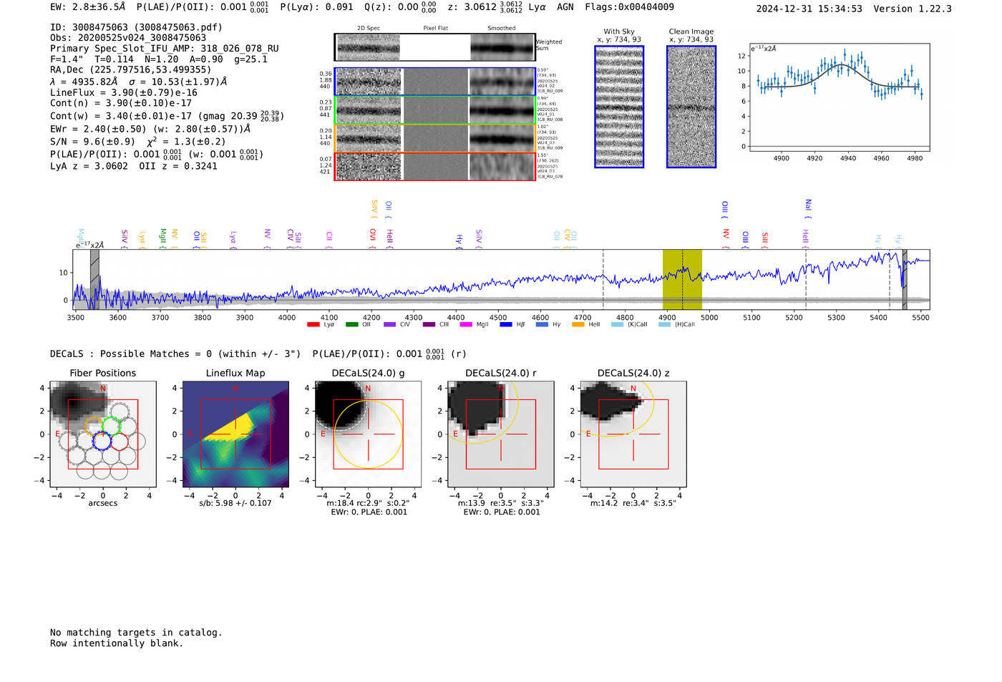Screen dimensions: 1002x682
Task: Click the CIV swatch in the spectrum legend
Action: (x=389, y=324)
